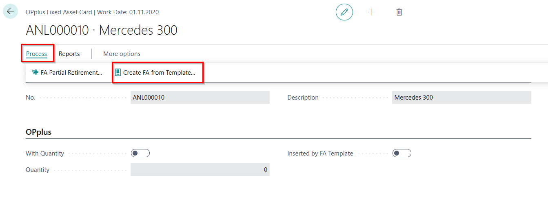The width and height of the screenshot is (548, 198).
Task: Toggle the With Quantity switch
Action: pyautogui.click(x=140, y=154)
